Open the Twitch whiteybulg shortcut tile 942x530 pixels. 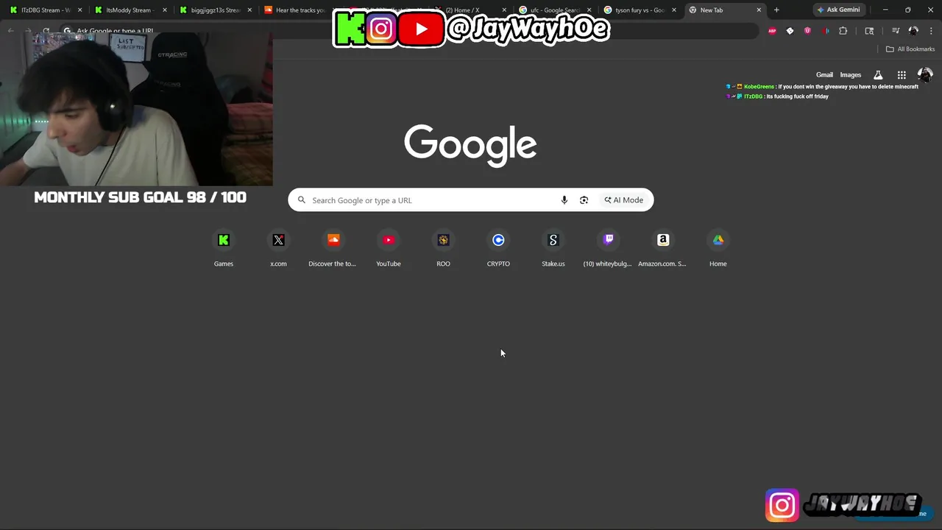click(608, 250)
